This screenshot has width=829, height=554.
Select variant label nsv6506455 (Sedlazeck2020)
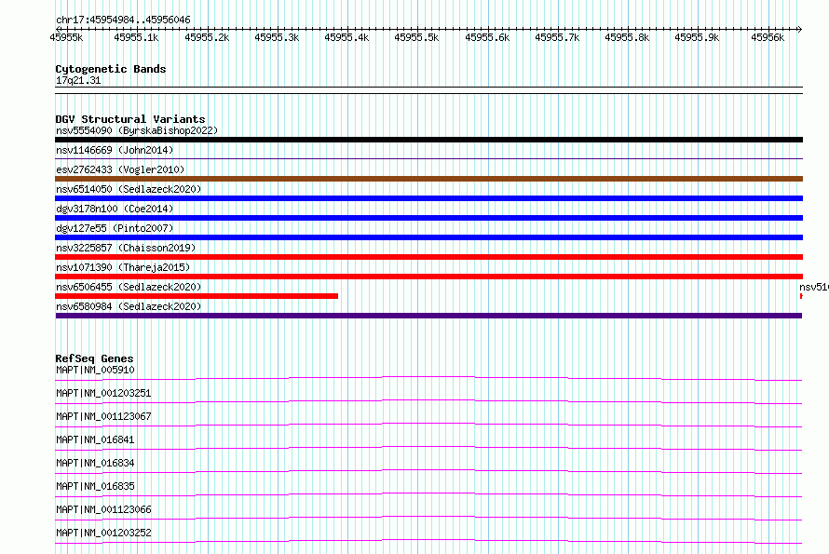129,287
